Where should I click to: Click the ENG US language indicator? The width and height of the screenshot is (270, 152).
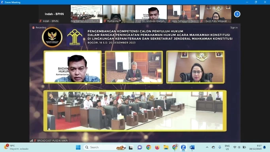(227, 147)
